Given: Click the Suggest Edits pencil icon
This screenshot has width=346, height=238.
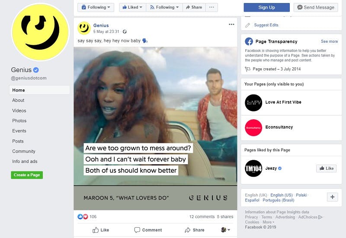Looking at the screenshot, I should (247, 25).
